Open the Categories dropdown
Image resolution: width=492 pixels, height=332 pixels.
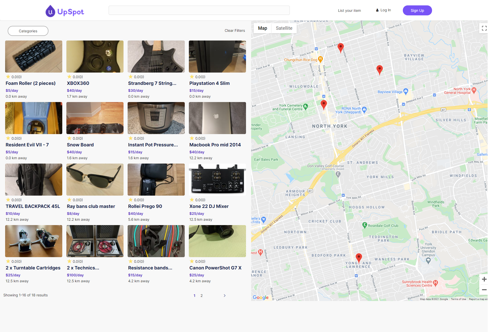[28, 31]
